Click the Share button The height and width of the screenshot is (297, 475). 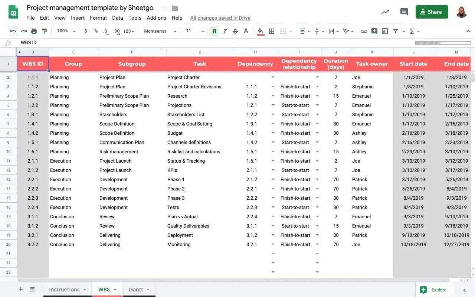tap(432, 12)
